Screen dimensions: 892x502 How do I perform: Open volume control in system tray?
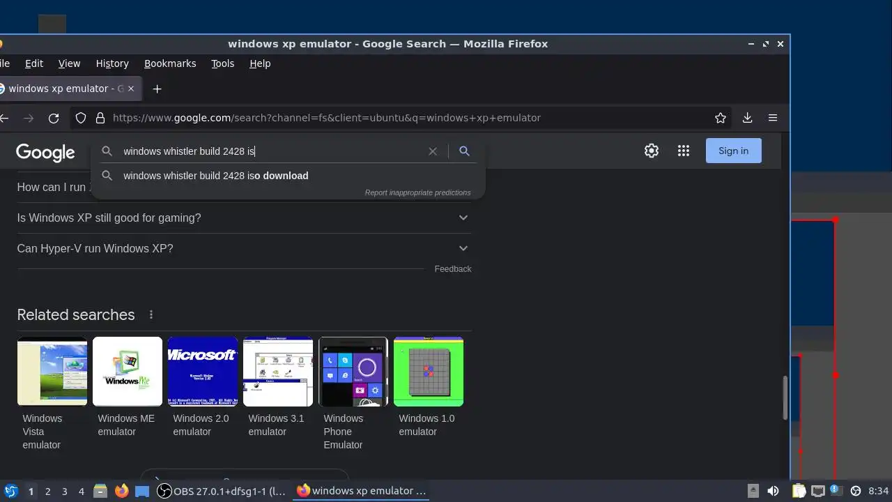point(773,491)
